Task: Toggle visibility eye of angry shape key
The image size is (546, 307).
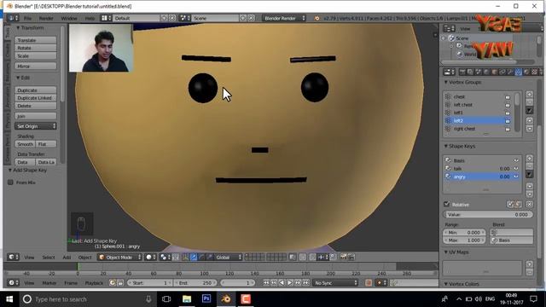Action: tap(516, 177)
